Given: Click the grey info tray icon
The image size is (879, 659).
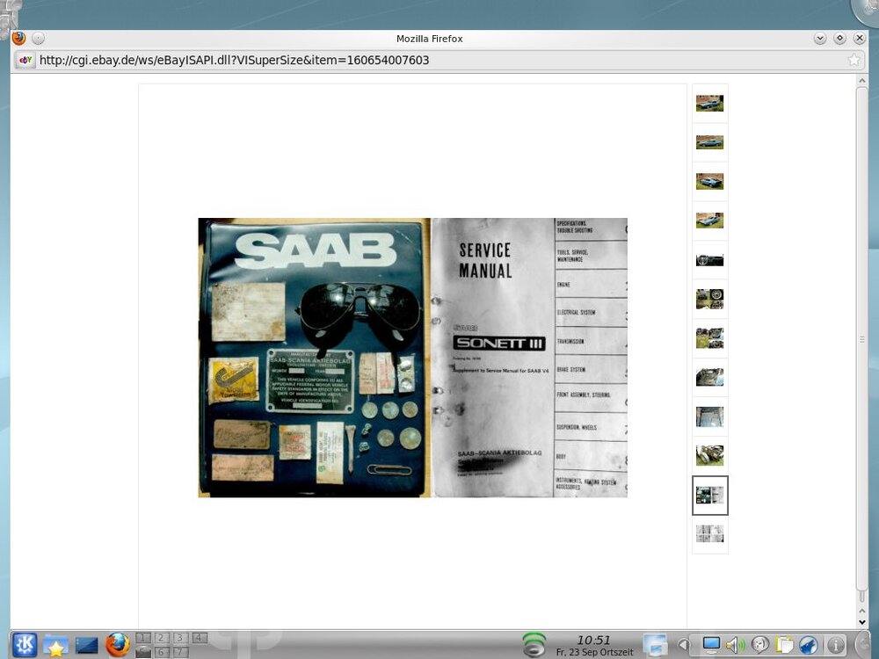Looking at the screenshot, I should 836,645.
